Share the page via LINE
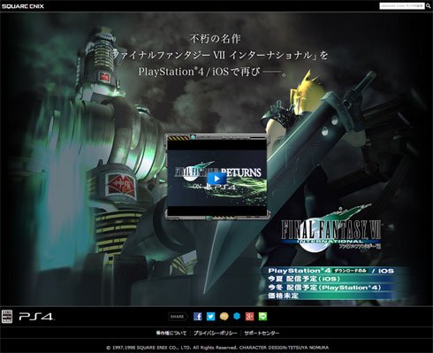The height and width of the screenshot is (353, 433). click(262, 317)
